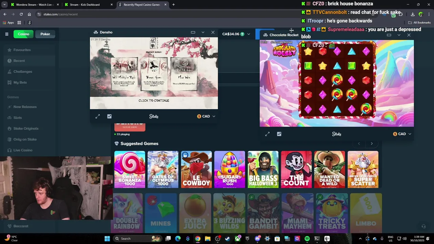
Task: Close the Densho game window
Action: pos(213,32)
